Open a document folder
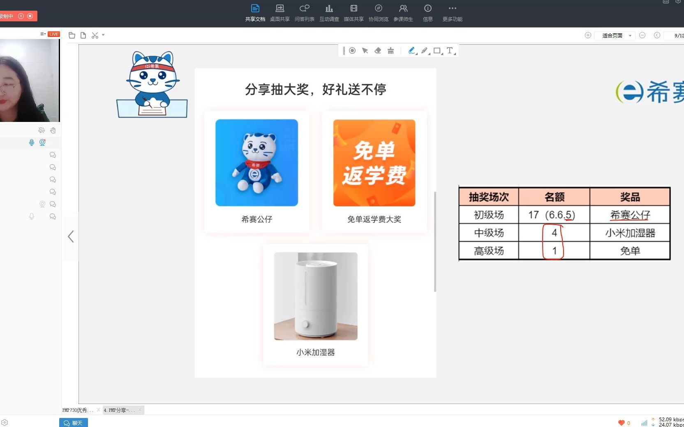 [72, 35]
